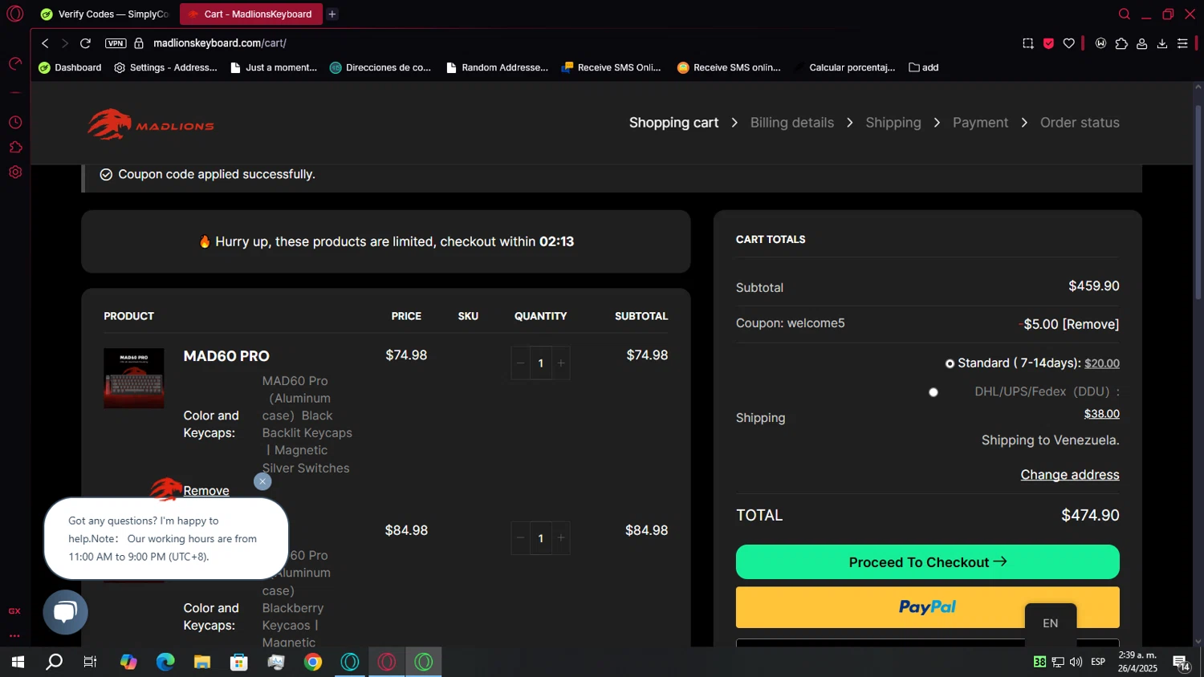Remove the welcome5 coupon

tap(1091, 324)
